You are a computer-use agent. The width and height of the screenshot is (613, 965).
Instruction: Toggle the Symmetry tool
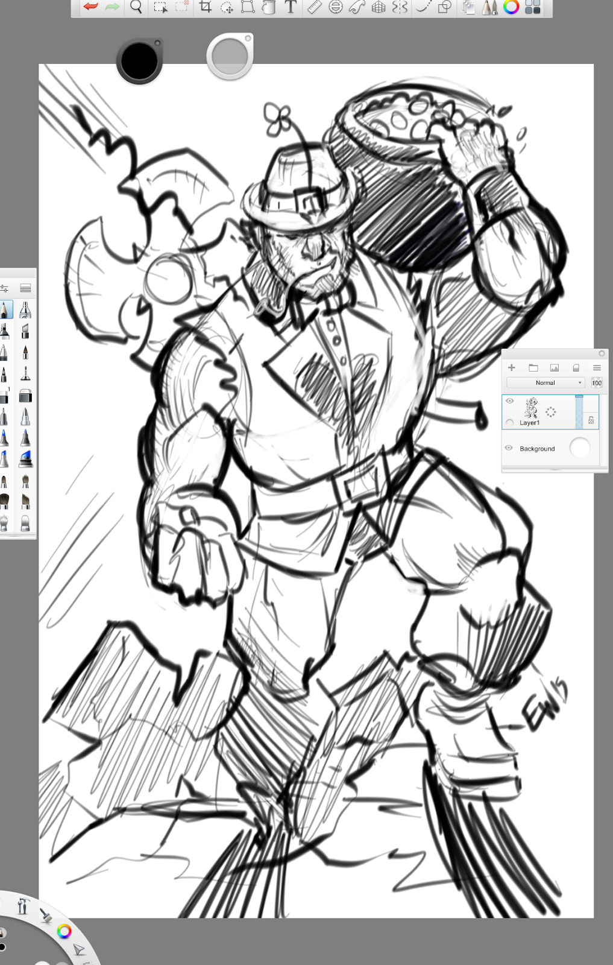pyautogui.click(x=400, y=7)
